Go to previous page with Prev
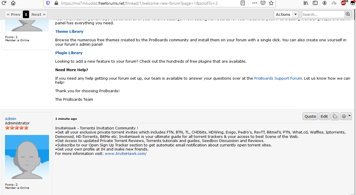356x195 pixels. point(14,14)
